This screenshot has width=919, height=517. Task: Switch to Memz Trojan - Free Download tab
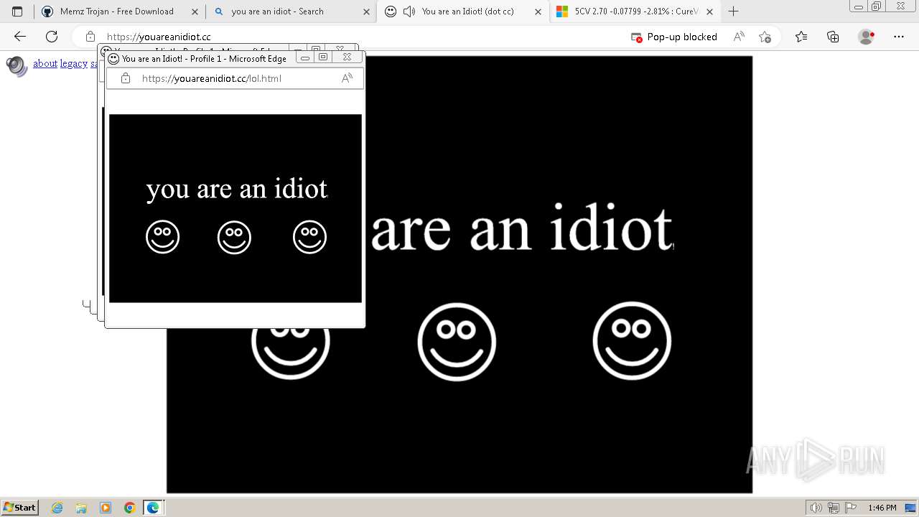tap(120, 11)
